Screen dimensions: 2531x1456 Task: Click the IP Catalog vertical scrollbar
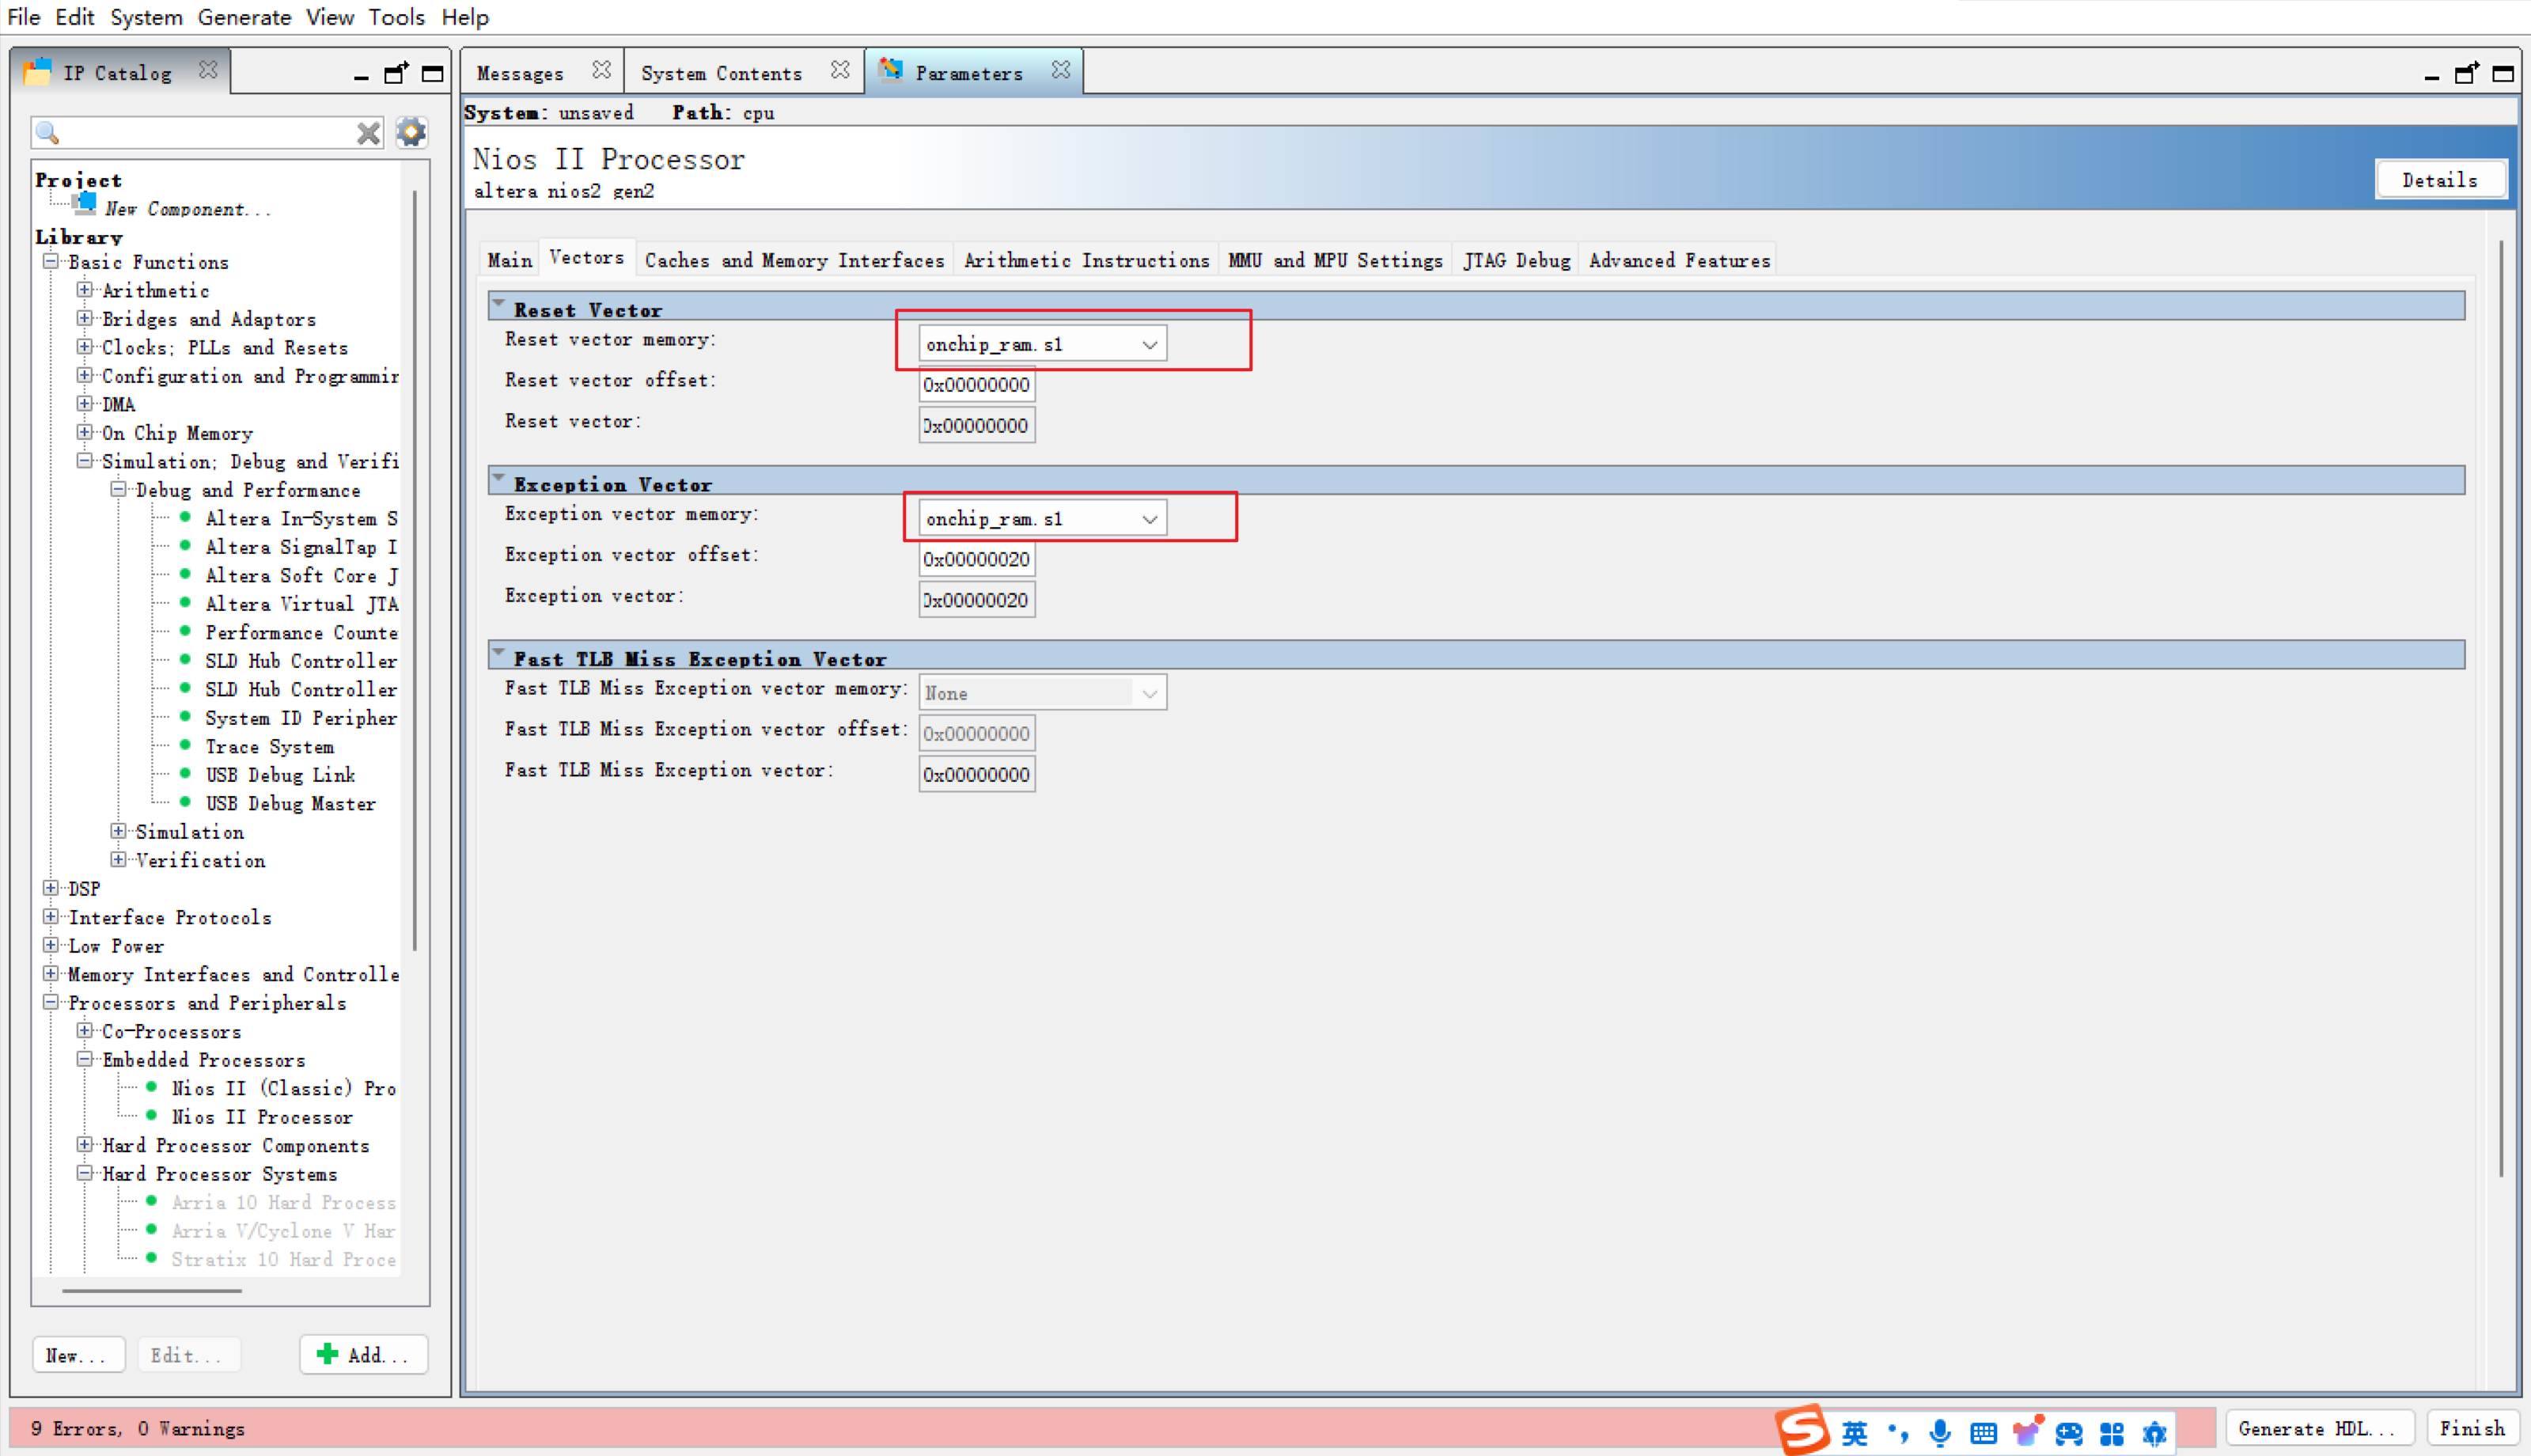[415, 570]
